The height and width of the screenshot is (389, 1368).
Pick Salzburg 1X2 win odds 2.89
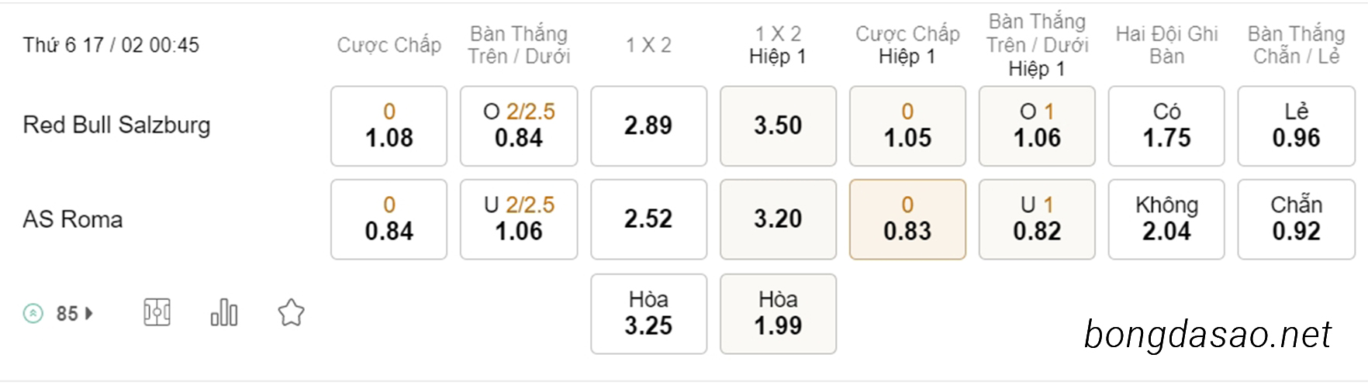[648, 126]
